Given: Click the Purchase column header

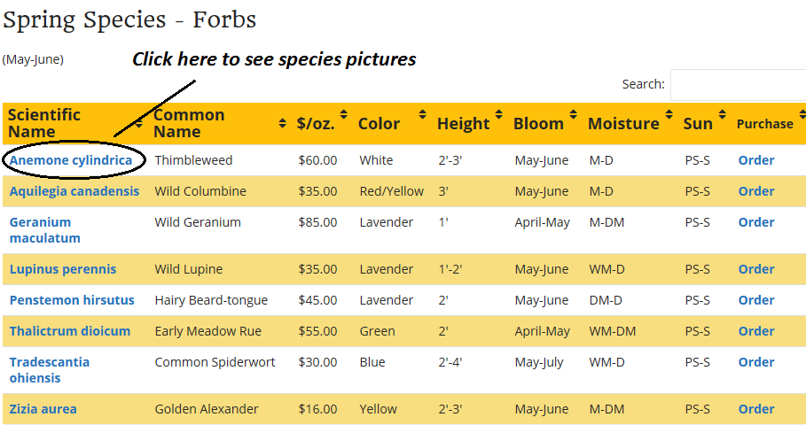Looking at the screenshot, I should (x=765, y=124).
